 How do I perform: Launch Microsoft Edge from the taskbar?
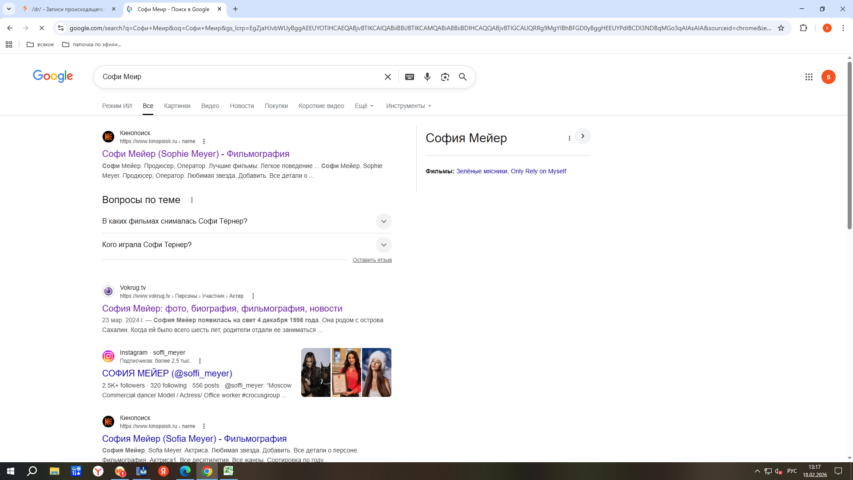point(185,471)
